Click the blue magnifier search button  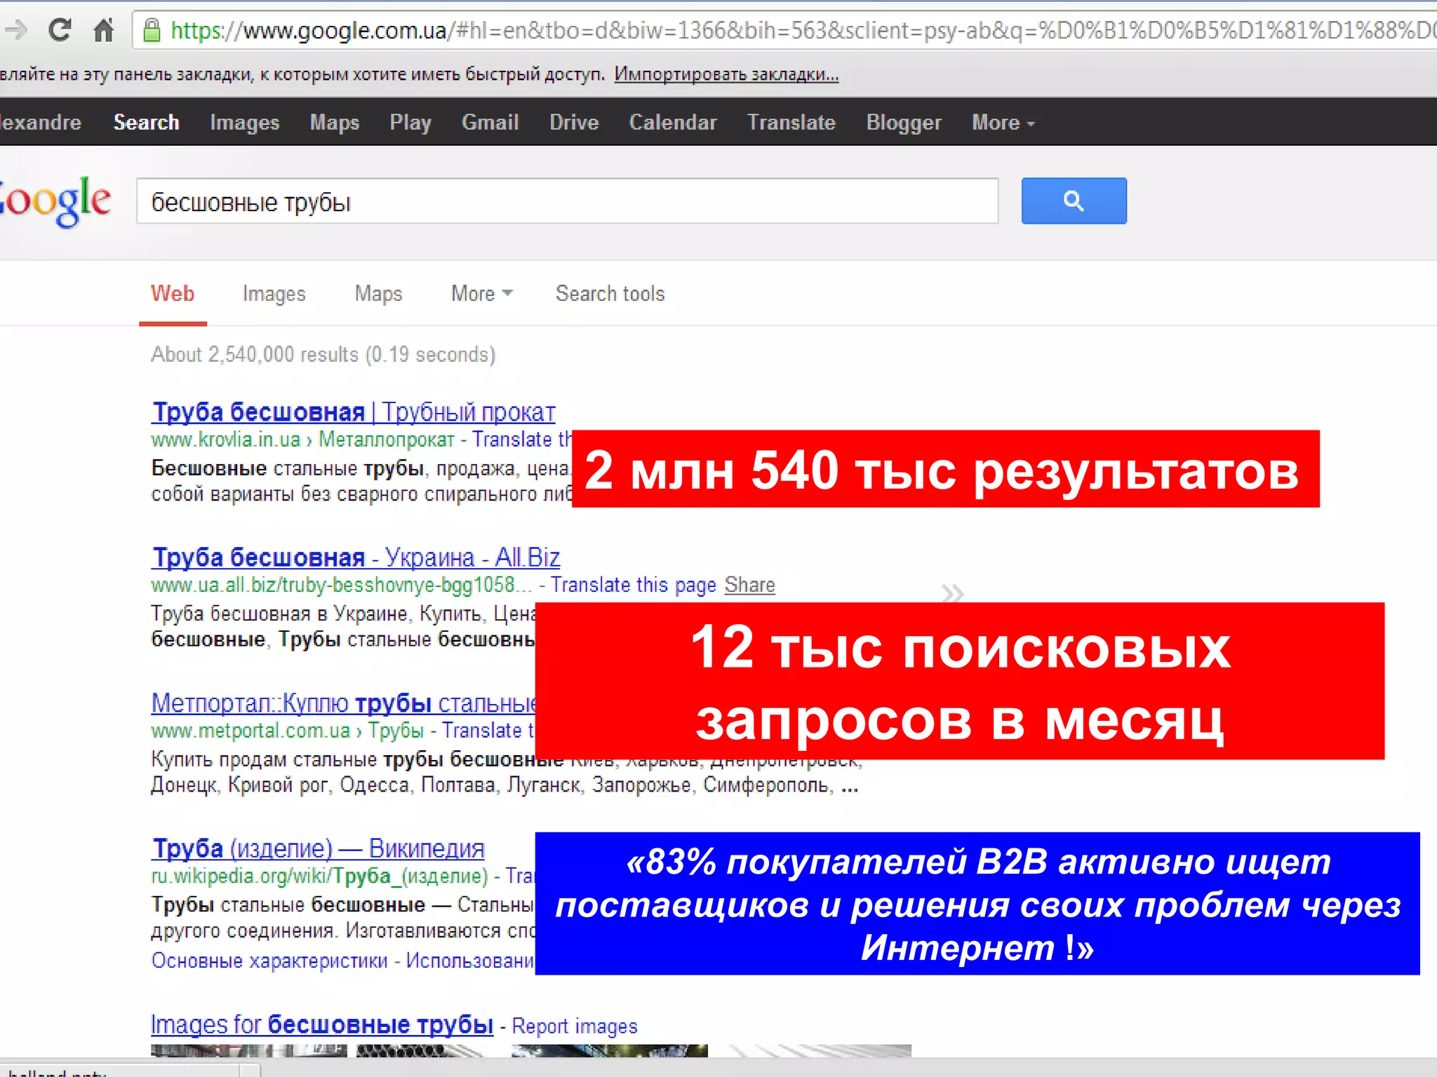pyautogui.click(x=1074, y=201)
